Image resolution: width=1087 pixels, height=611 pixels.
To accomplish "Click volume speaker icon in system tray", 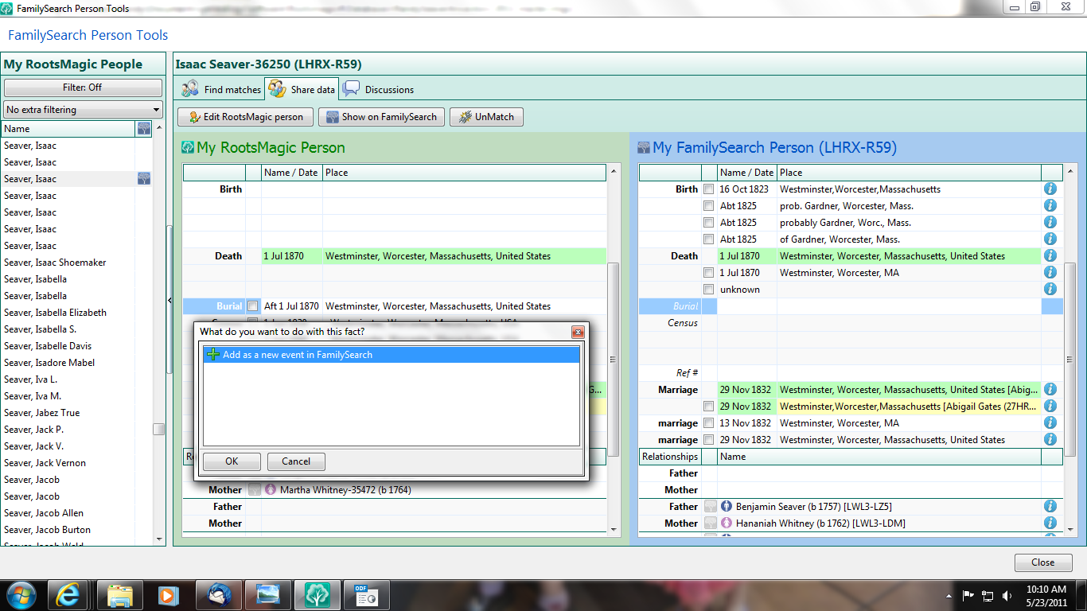I will (x=1007, y=595).
